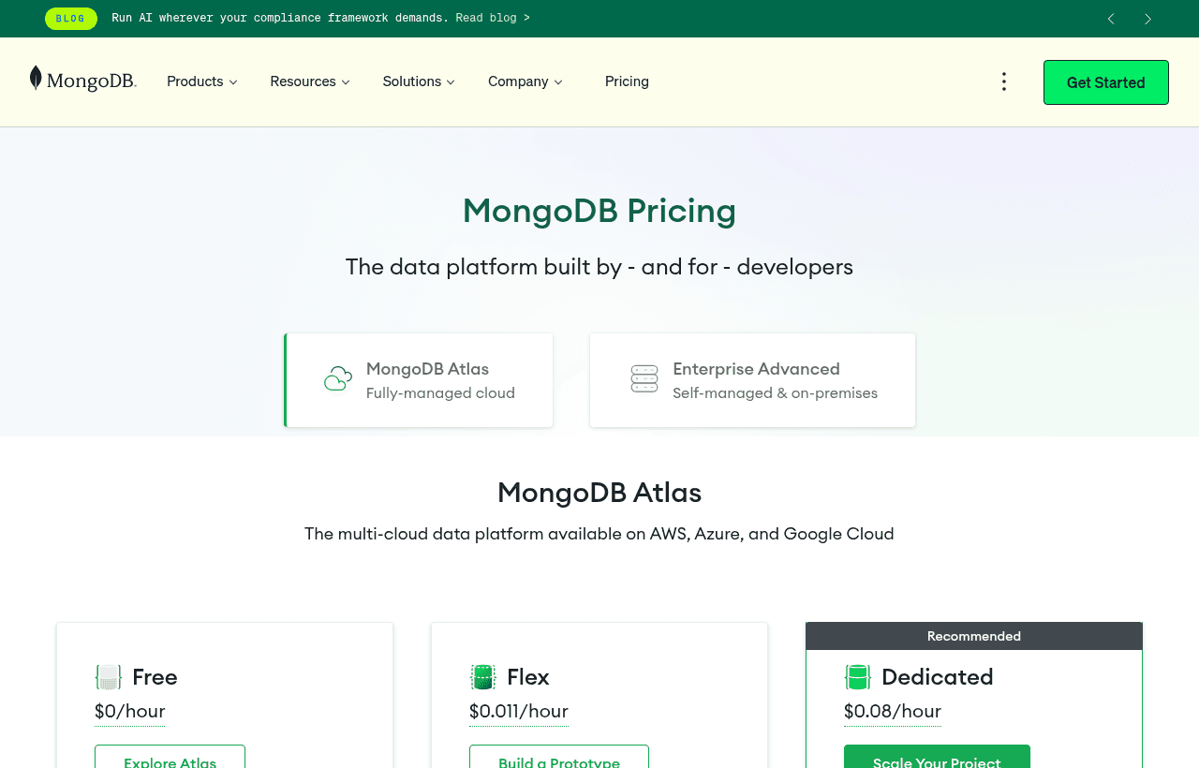
Task: Click the Scale Your Project button
Action: [x=937, y=757]
